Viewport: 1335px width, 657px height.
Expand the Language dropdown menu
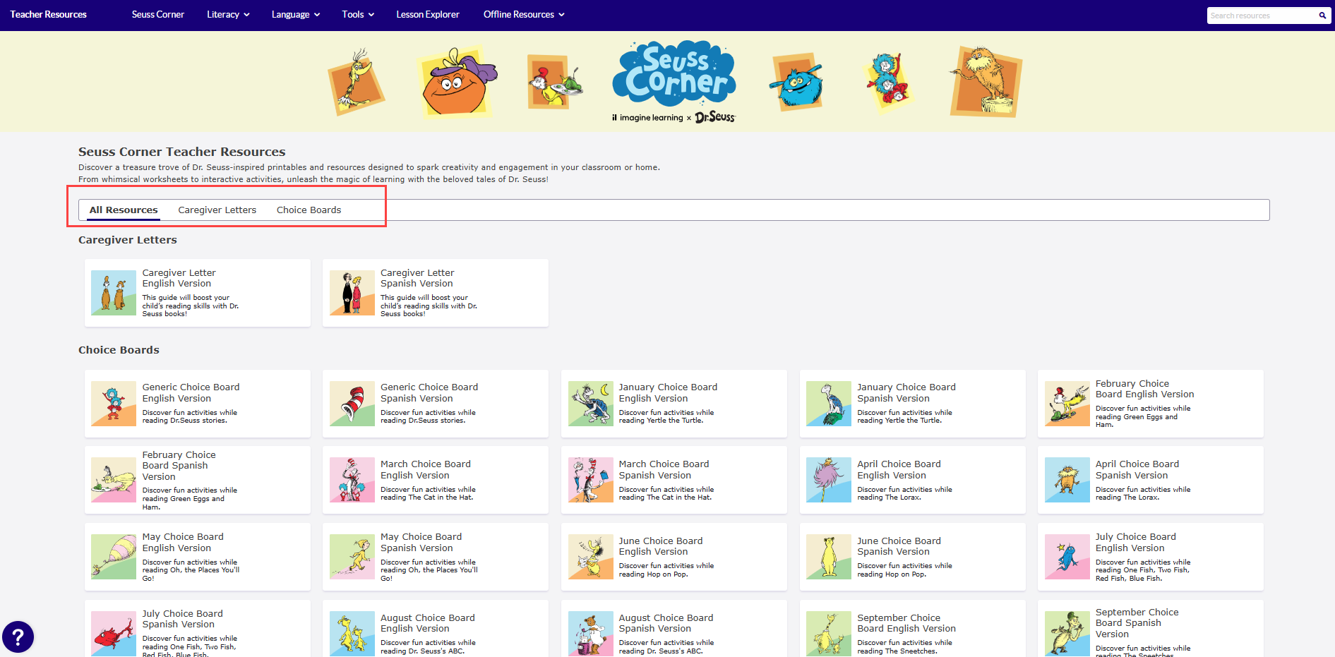[x=295, y=15]
